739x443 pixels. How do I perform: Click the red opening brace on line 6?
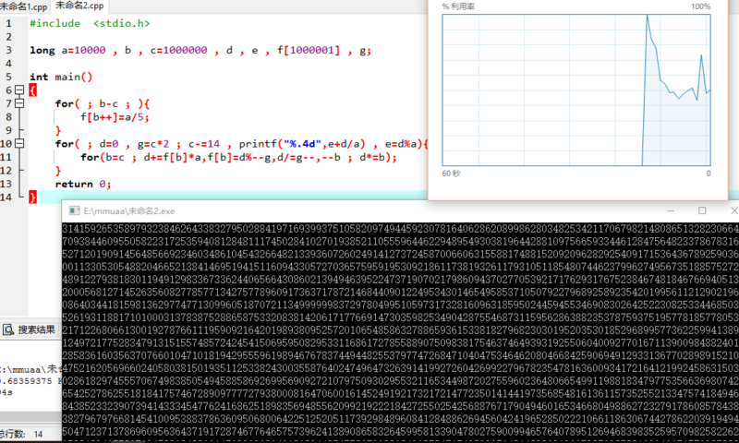pyautogui.click(x=32, y=90)
